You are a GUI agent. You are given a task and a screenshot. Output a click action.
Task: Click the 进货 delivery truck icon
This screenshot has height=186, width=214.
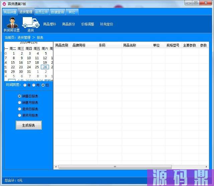tap(31, 24)
